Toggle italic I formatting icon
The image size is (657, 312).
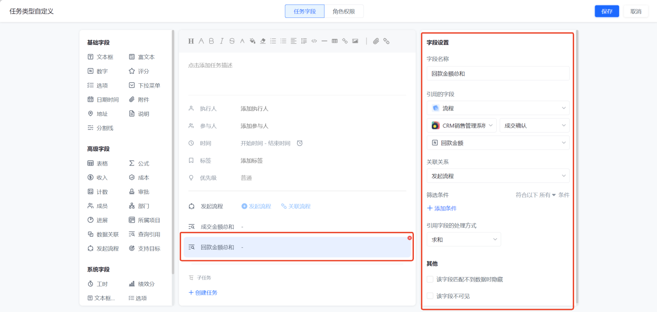[222, 41]
